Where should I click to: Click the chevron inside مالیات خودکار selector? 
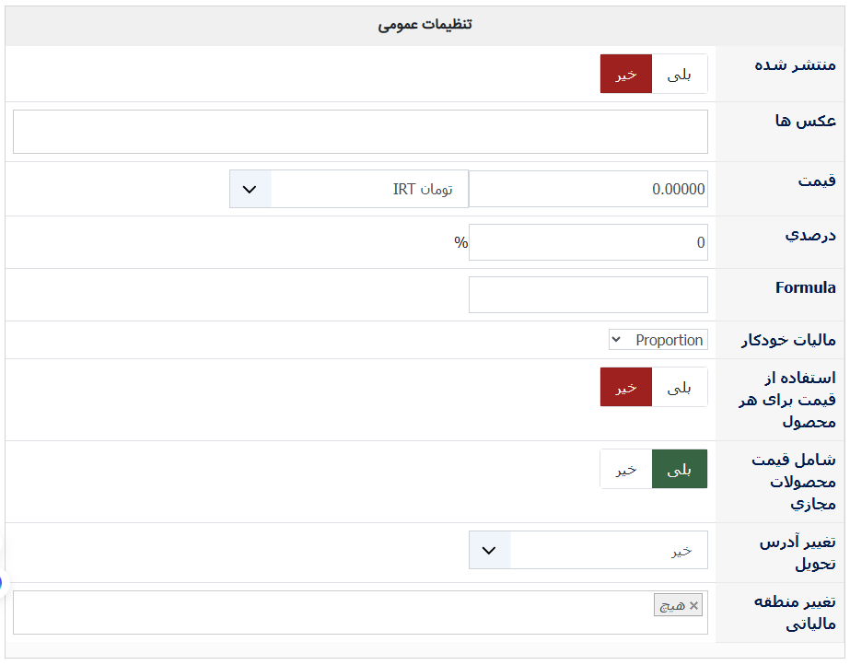coord(618,340)
